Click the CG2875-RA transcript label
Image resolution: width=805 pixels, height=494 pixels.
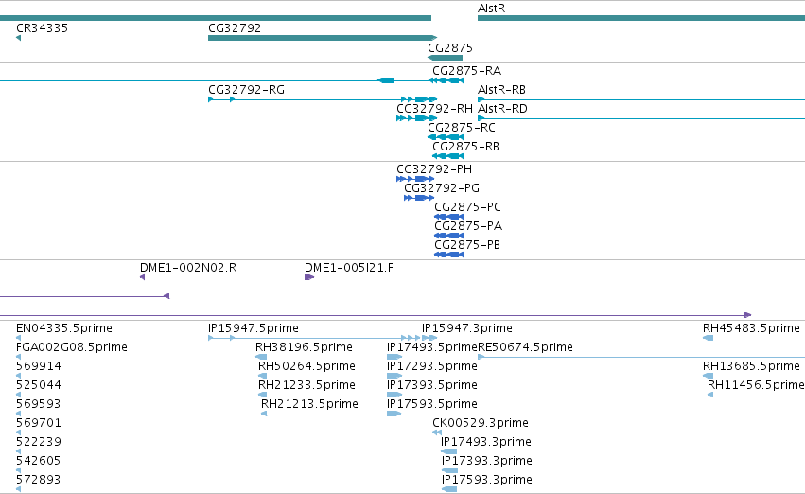click(x=466, y=71)
